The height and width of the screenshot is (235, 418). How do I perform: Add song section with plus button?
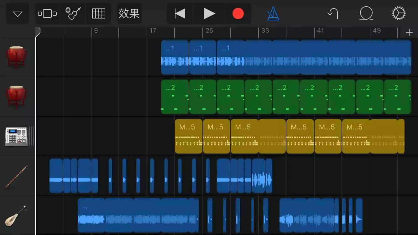409,33
